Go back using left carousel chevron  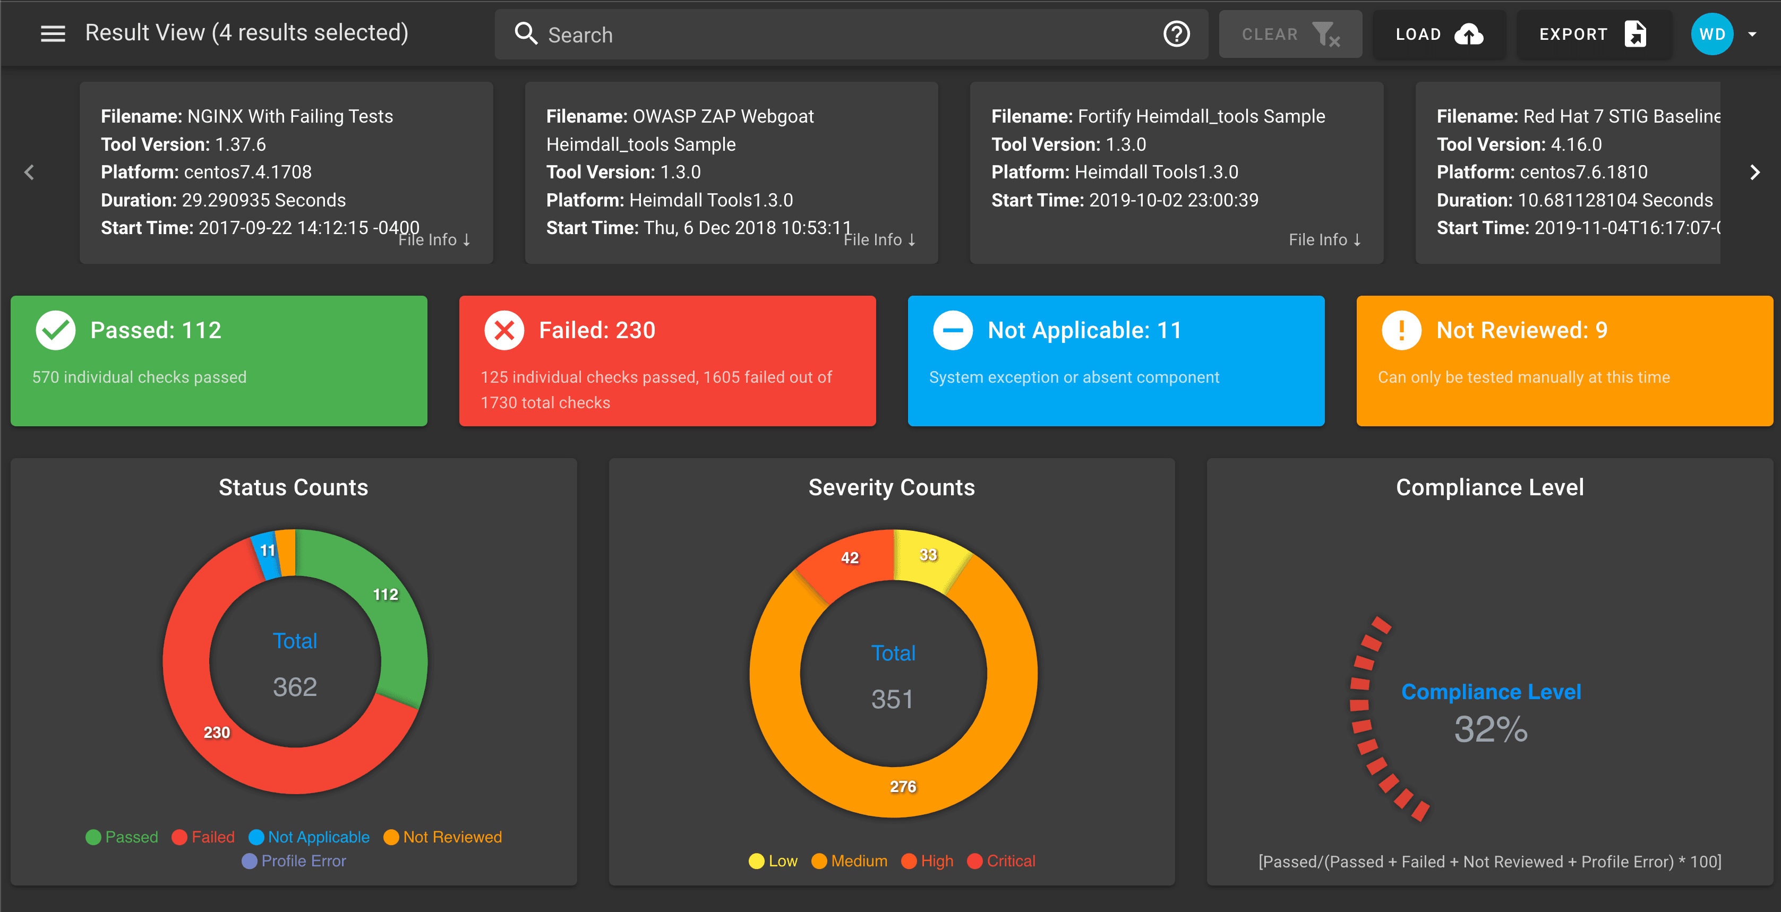pyautogui.click(x=30, y=172)
